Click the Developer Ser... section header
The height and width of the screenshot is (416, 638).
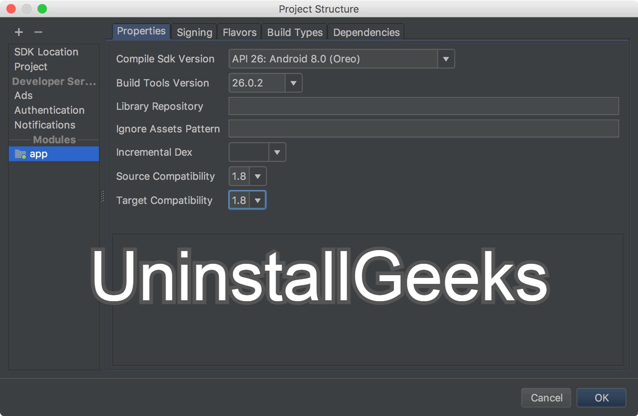[54, 81]
